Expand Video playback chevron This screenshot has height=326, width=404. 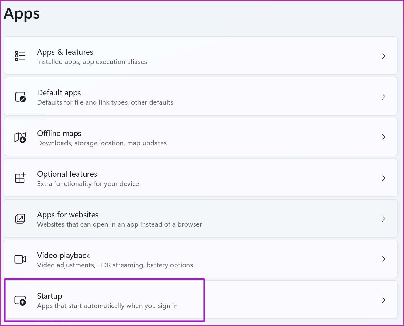pos(383,259)
